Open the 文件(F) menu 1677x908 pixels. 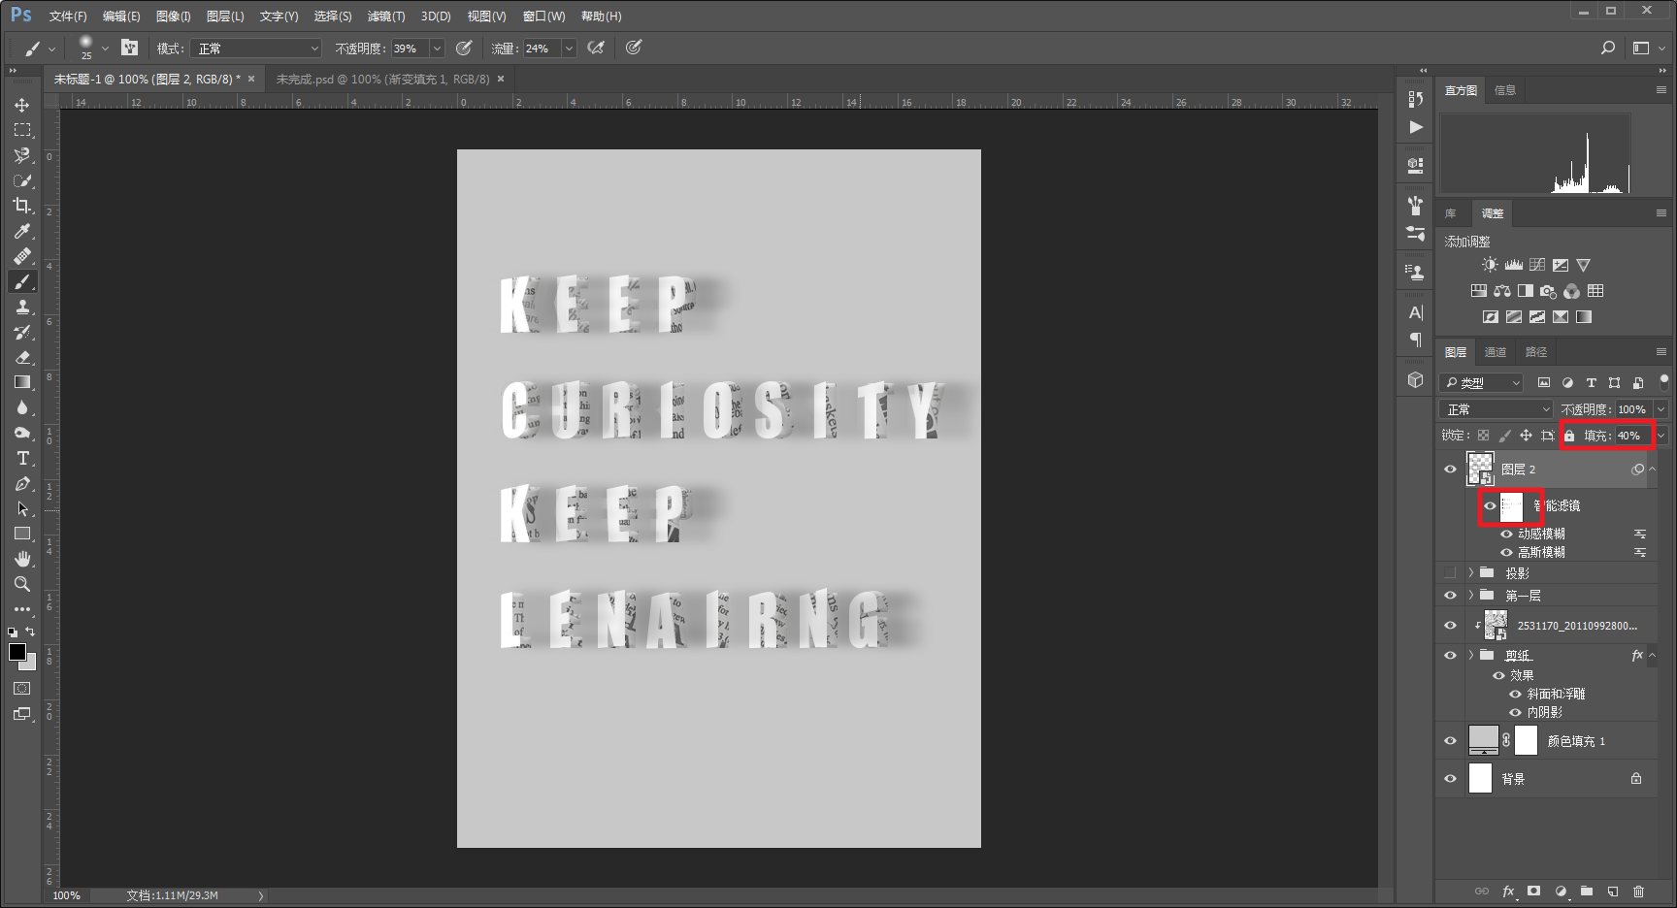click(x=68, y=16)
